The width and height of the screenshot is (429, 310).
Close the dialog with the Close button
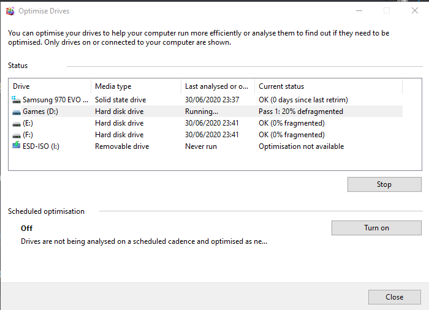[x=394, y=297]
